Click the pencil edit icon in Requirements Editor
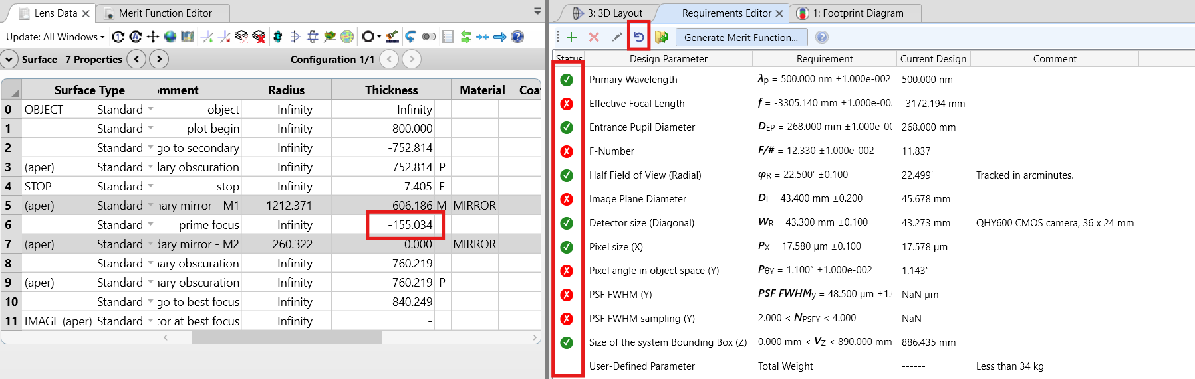The height and width of the screenshot is (379, 1195). click(616, 37)
